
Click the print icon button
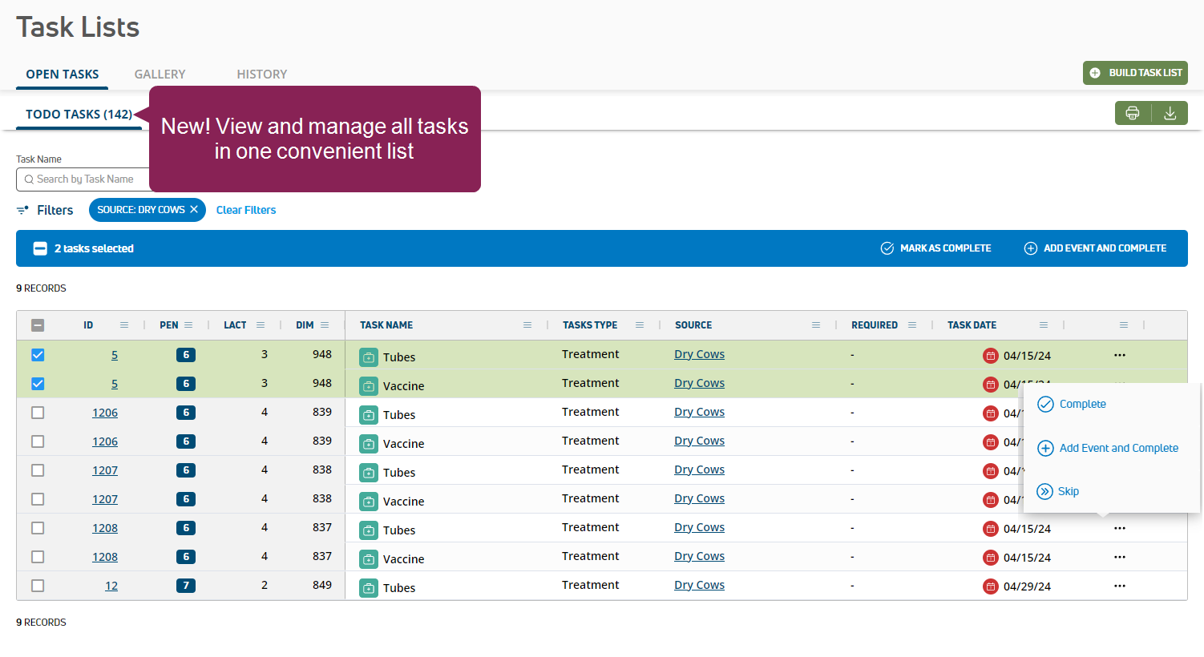[x=1133, y=113]
